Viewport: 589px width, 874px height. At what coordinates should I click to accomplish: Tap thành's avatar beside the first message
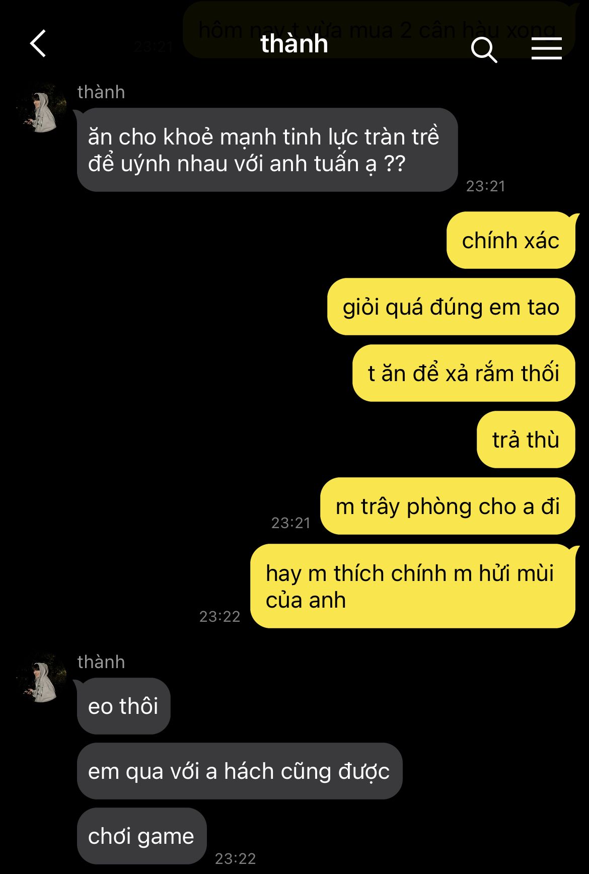(x=42, y=109)
